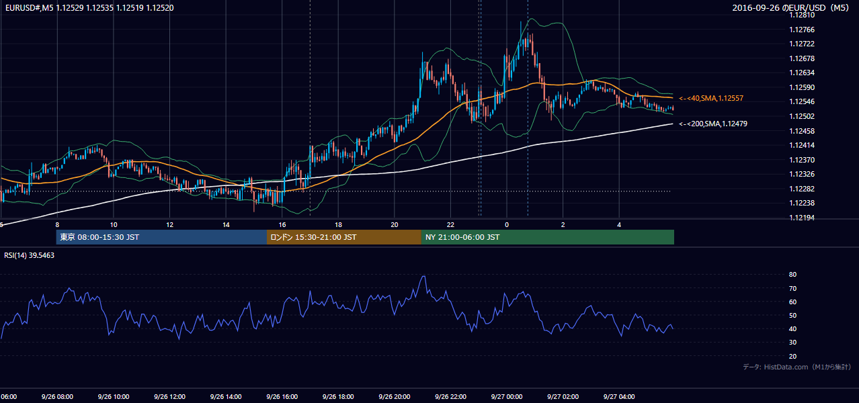The width and height of the screenshot is (859, 403).
Task: Click hour tick 8 under price chart
Action: [x=57, y=224]
